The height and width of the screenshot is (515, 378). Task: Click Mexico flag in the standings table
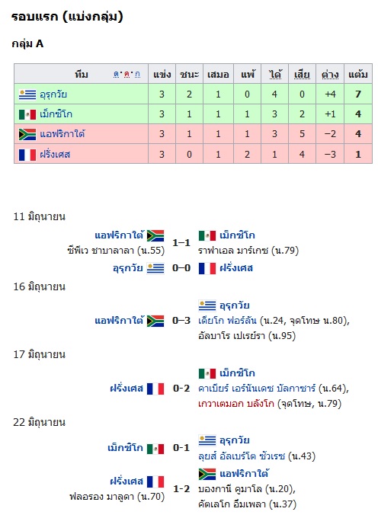[x=27, y=114]
